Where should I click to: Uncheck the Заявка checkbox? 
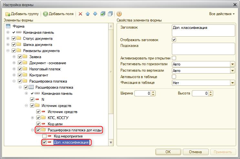[20, 57]
